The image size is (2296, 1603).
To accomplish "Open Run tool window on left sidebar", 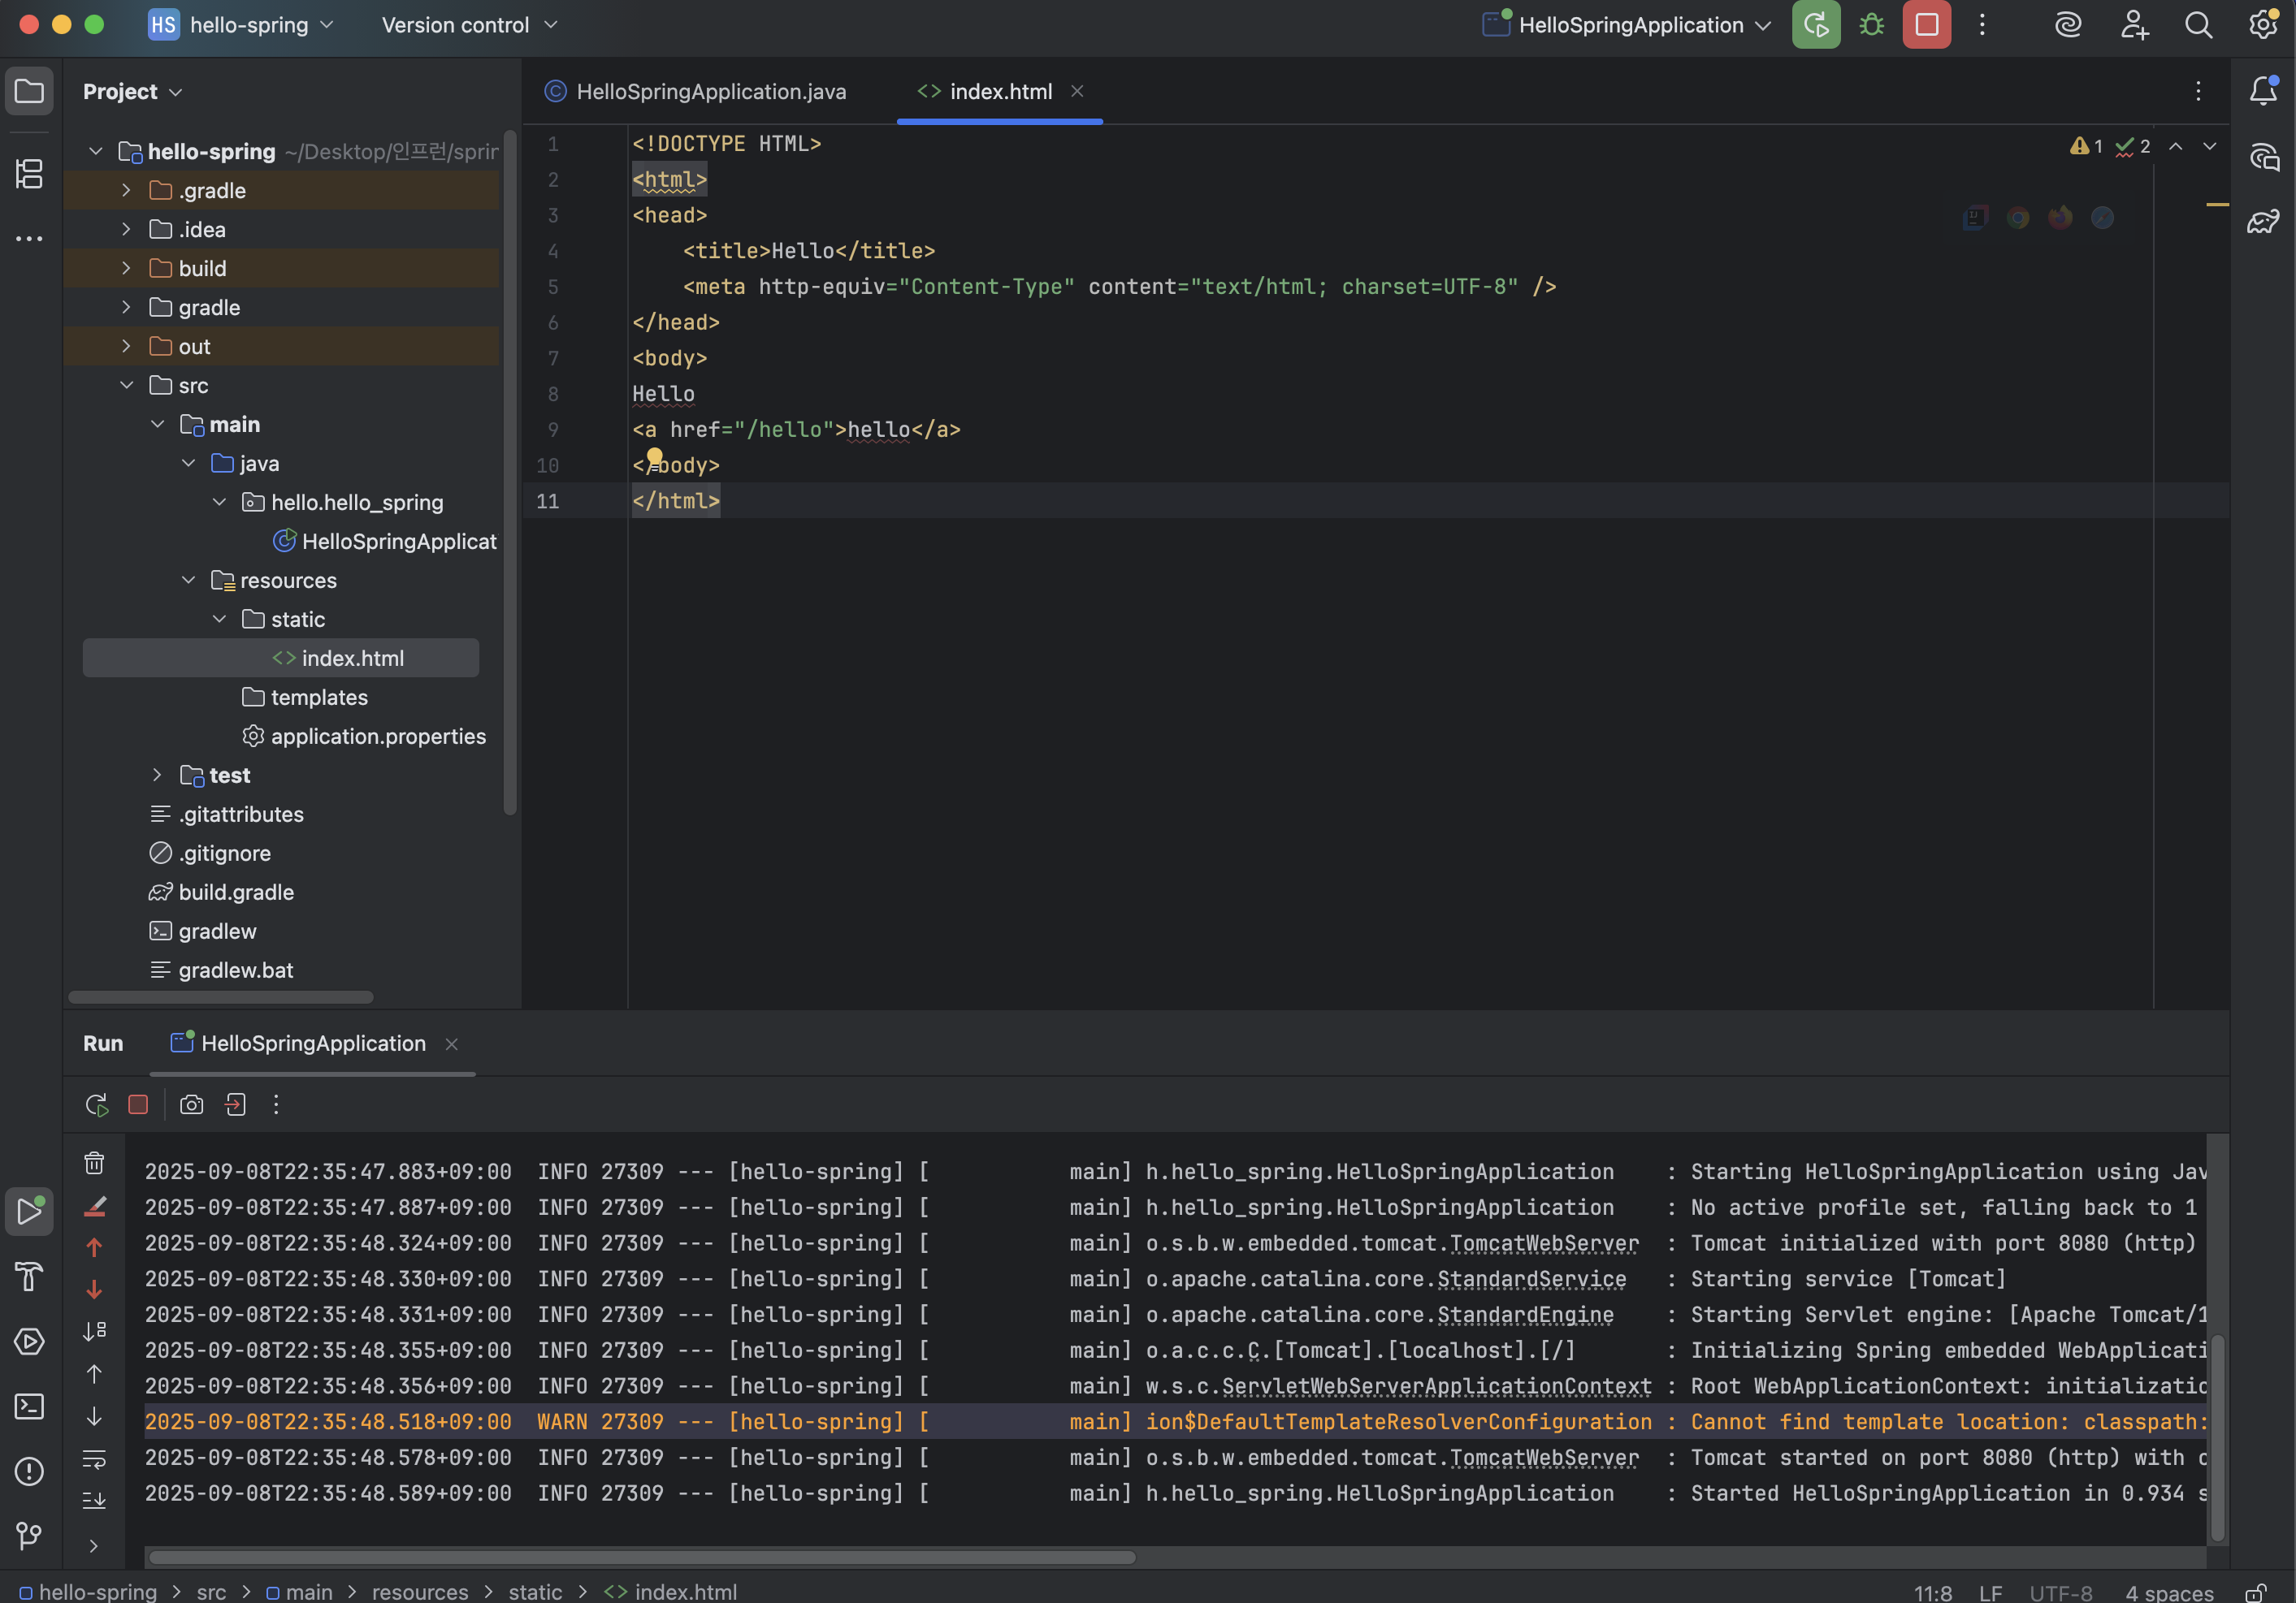I will (29, 1210).
